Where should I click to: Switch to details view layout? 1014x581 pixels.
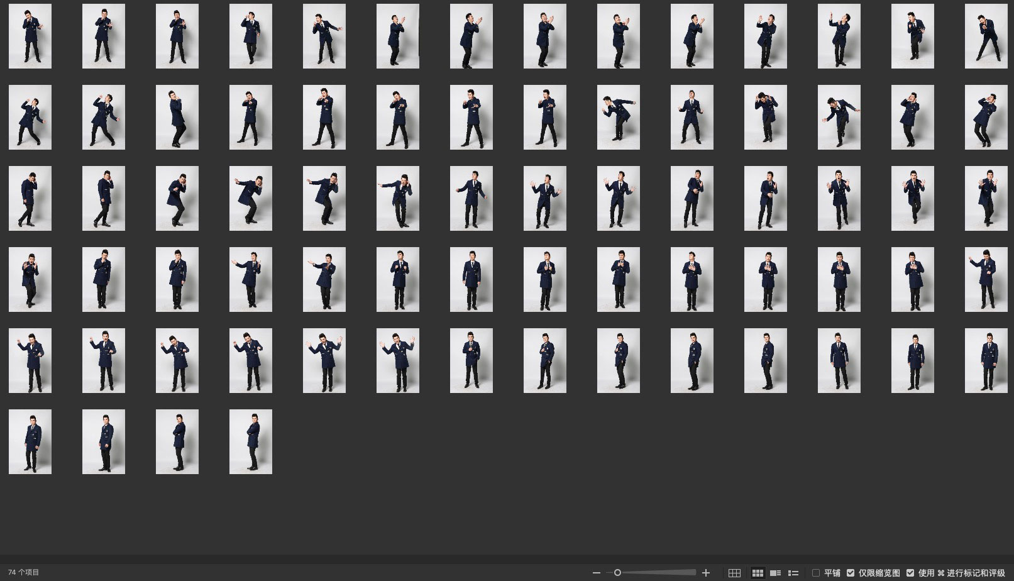click(776, 573)
